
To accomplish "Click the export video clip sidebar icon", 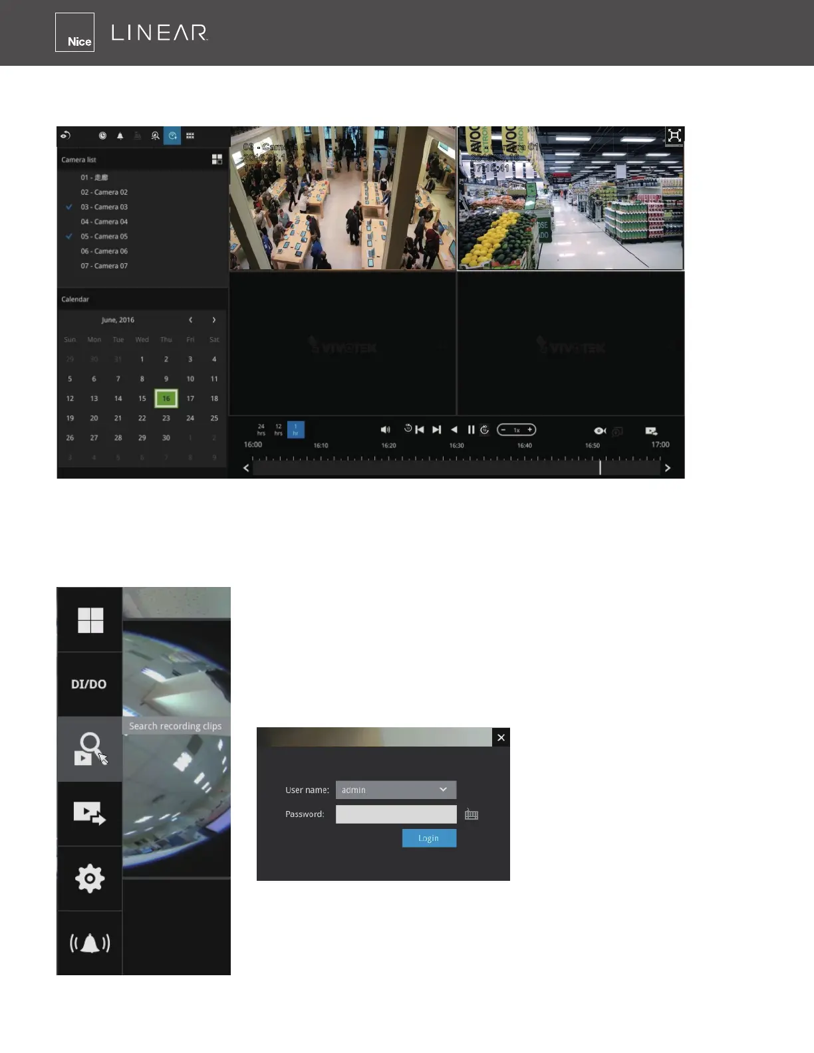I will 89,814.
